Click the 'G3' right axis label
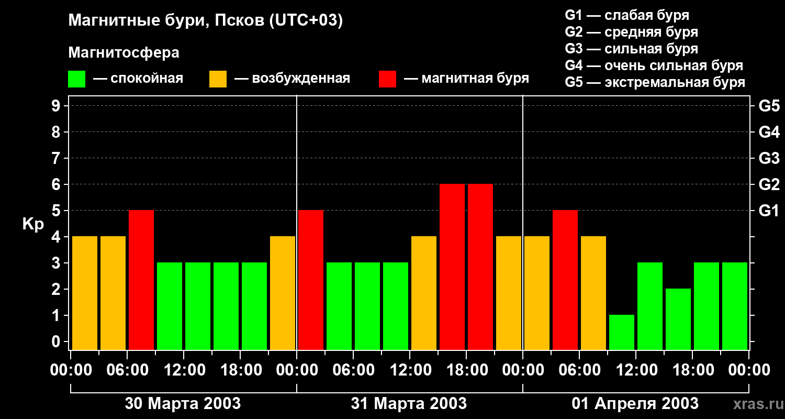The height and width of the screenshot is (419, 785). pyautogui.click(x=769, y=159)
